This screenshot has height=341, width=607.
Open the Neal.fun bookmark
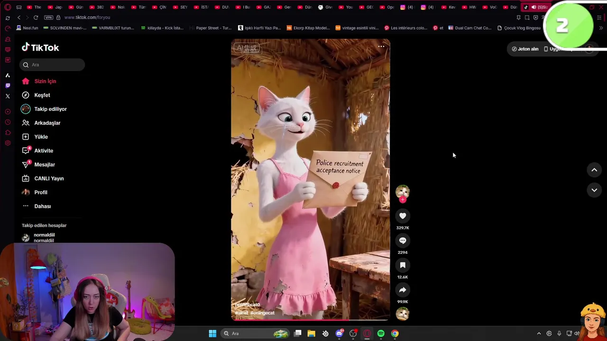[27, 28]
